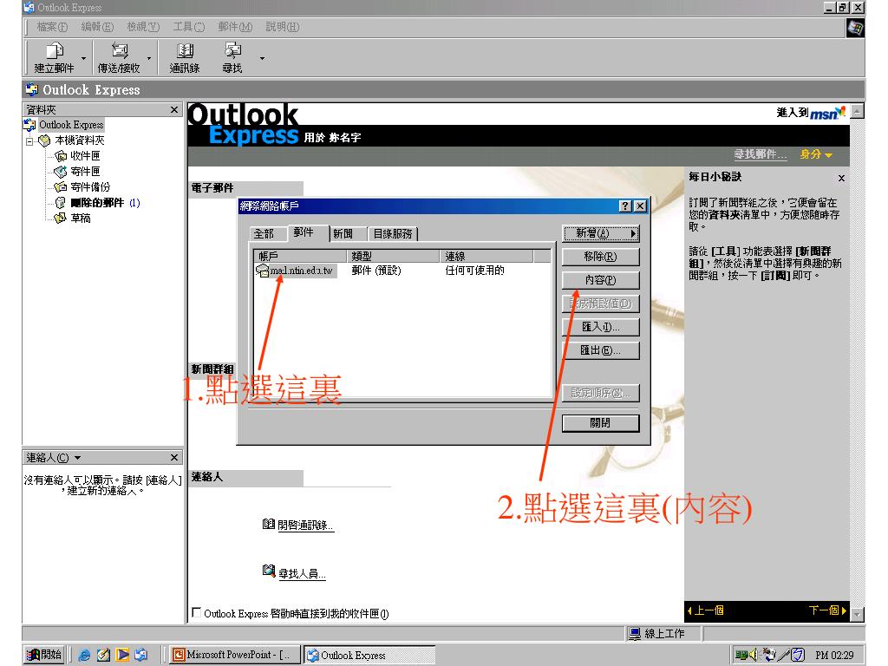
Task: Close the Contacts (連絡人) pane
Action: pyautogui.click(x=174, y=457)
